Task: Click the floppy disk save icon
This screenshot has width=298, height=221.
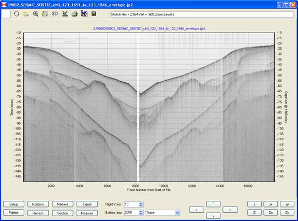Action: tap(94, 13)
